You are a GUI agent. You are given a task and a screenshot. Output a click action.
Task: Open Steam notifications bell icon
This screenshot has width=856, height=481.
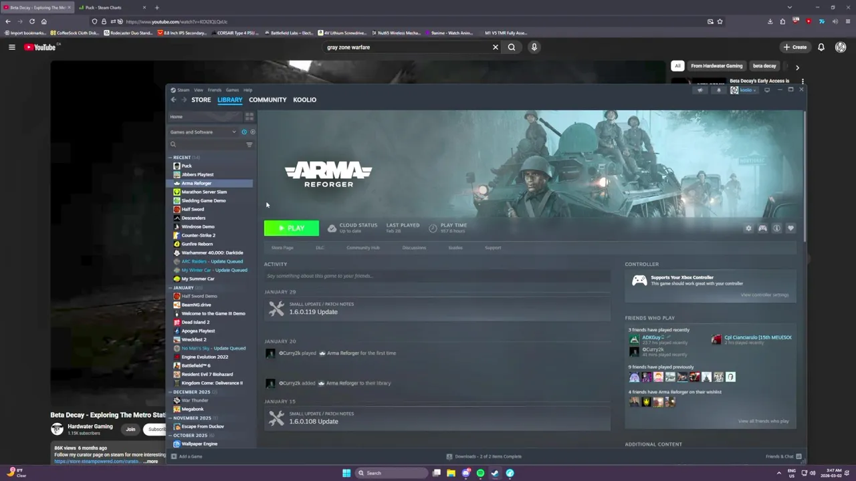coord(719,90)
